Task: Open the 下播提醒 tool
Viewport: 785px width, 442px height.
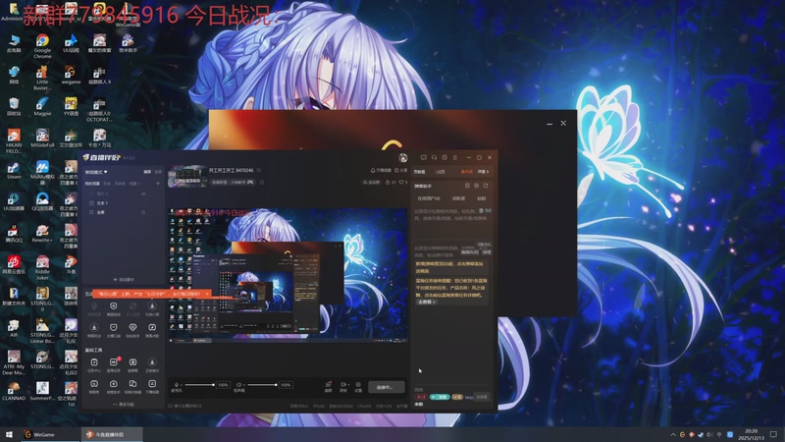Action: pos(152,386)
